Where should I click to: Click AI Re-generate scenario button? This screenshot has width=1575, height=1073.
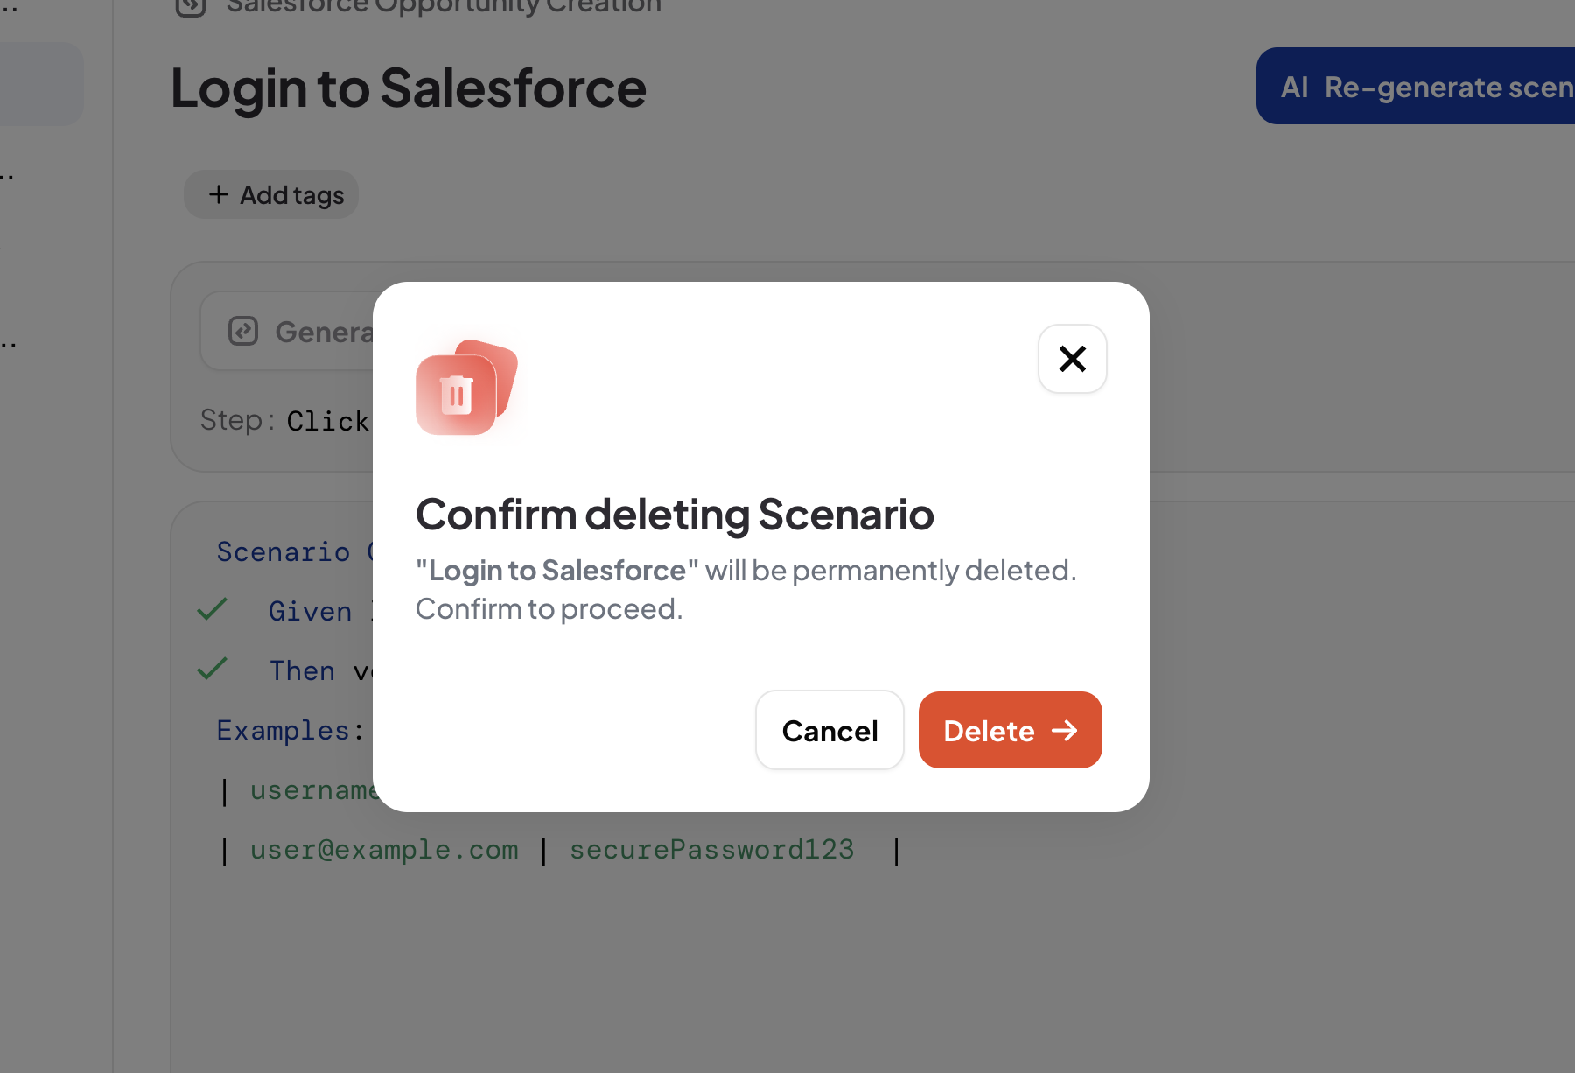(1416, 86)
